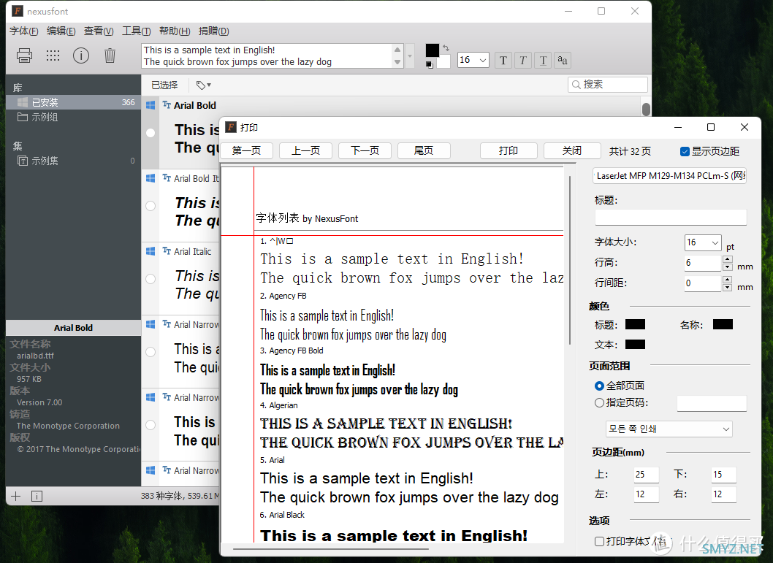Select the 指定页码 radio button
The image size is (773, 563).
coord(600,402)
